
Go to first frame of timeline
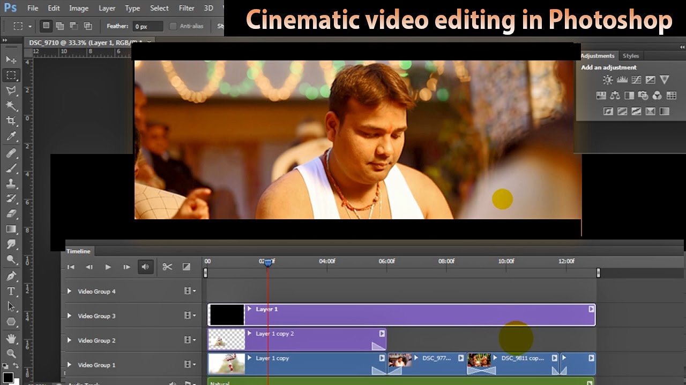71,267
